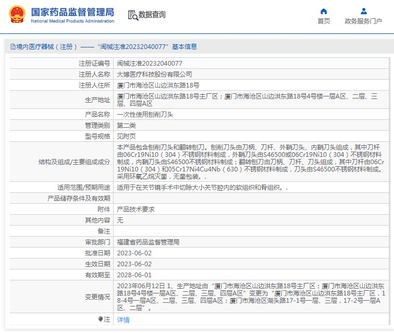Click the 型号规格 row label
This screenshot has height=333, width=394.
click(97, 136)
